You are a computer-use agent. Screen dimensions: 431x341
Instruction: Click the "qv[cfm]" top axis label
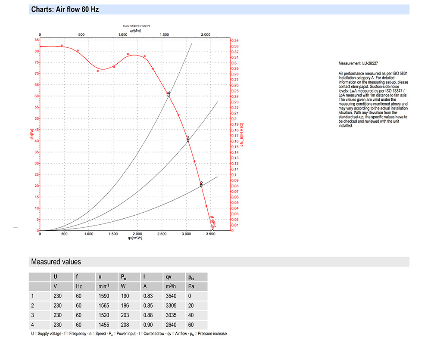135,31
